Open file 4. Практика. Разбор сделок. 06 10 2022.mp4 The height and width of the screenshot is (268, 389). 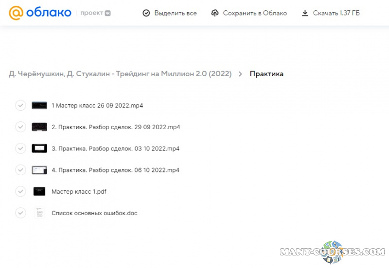115,170
